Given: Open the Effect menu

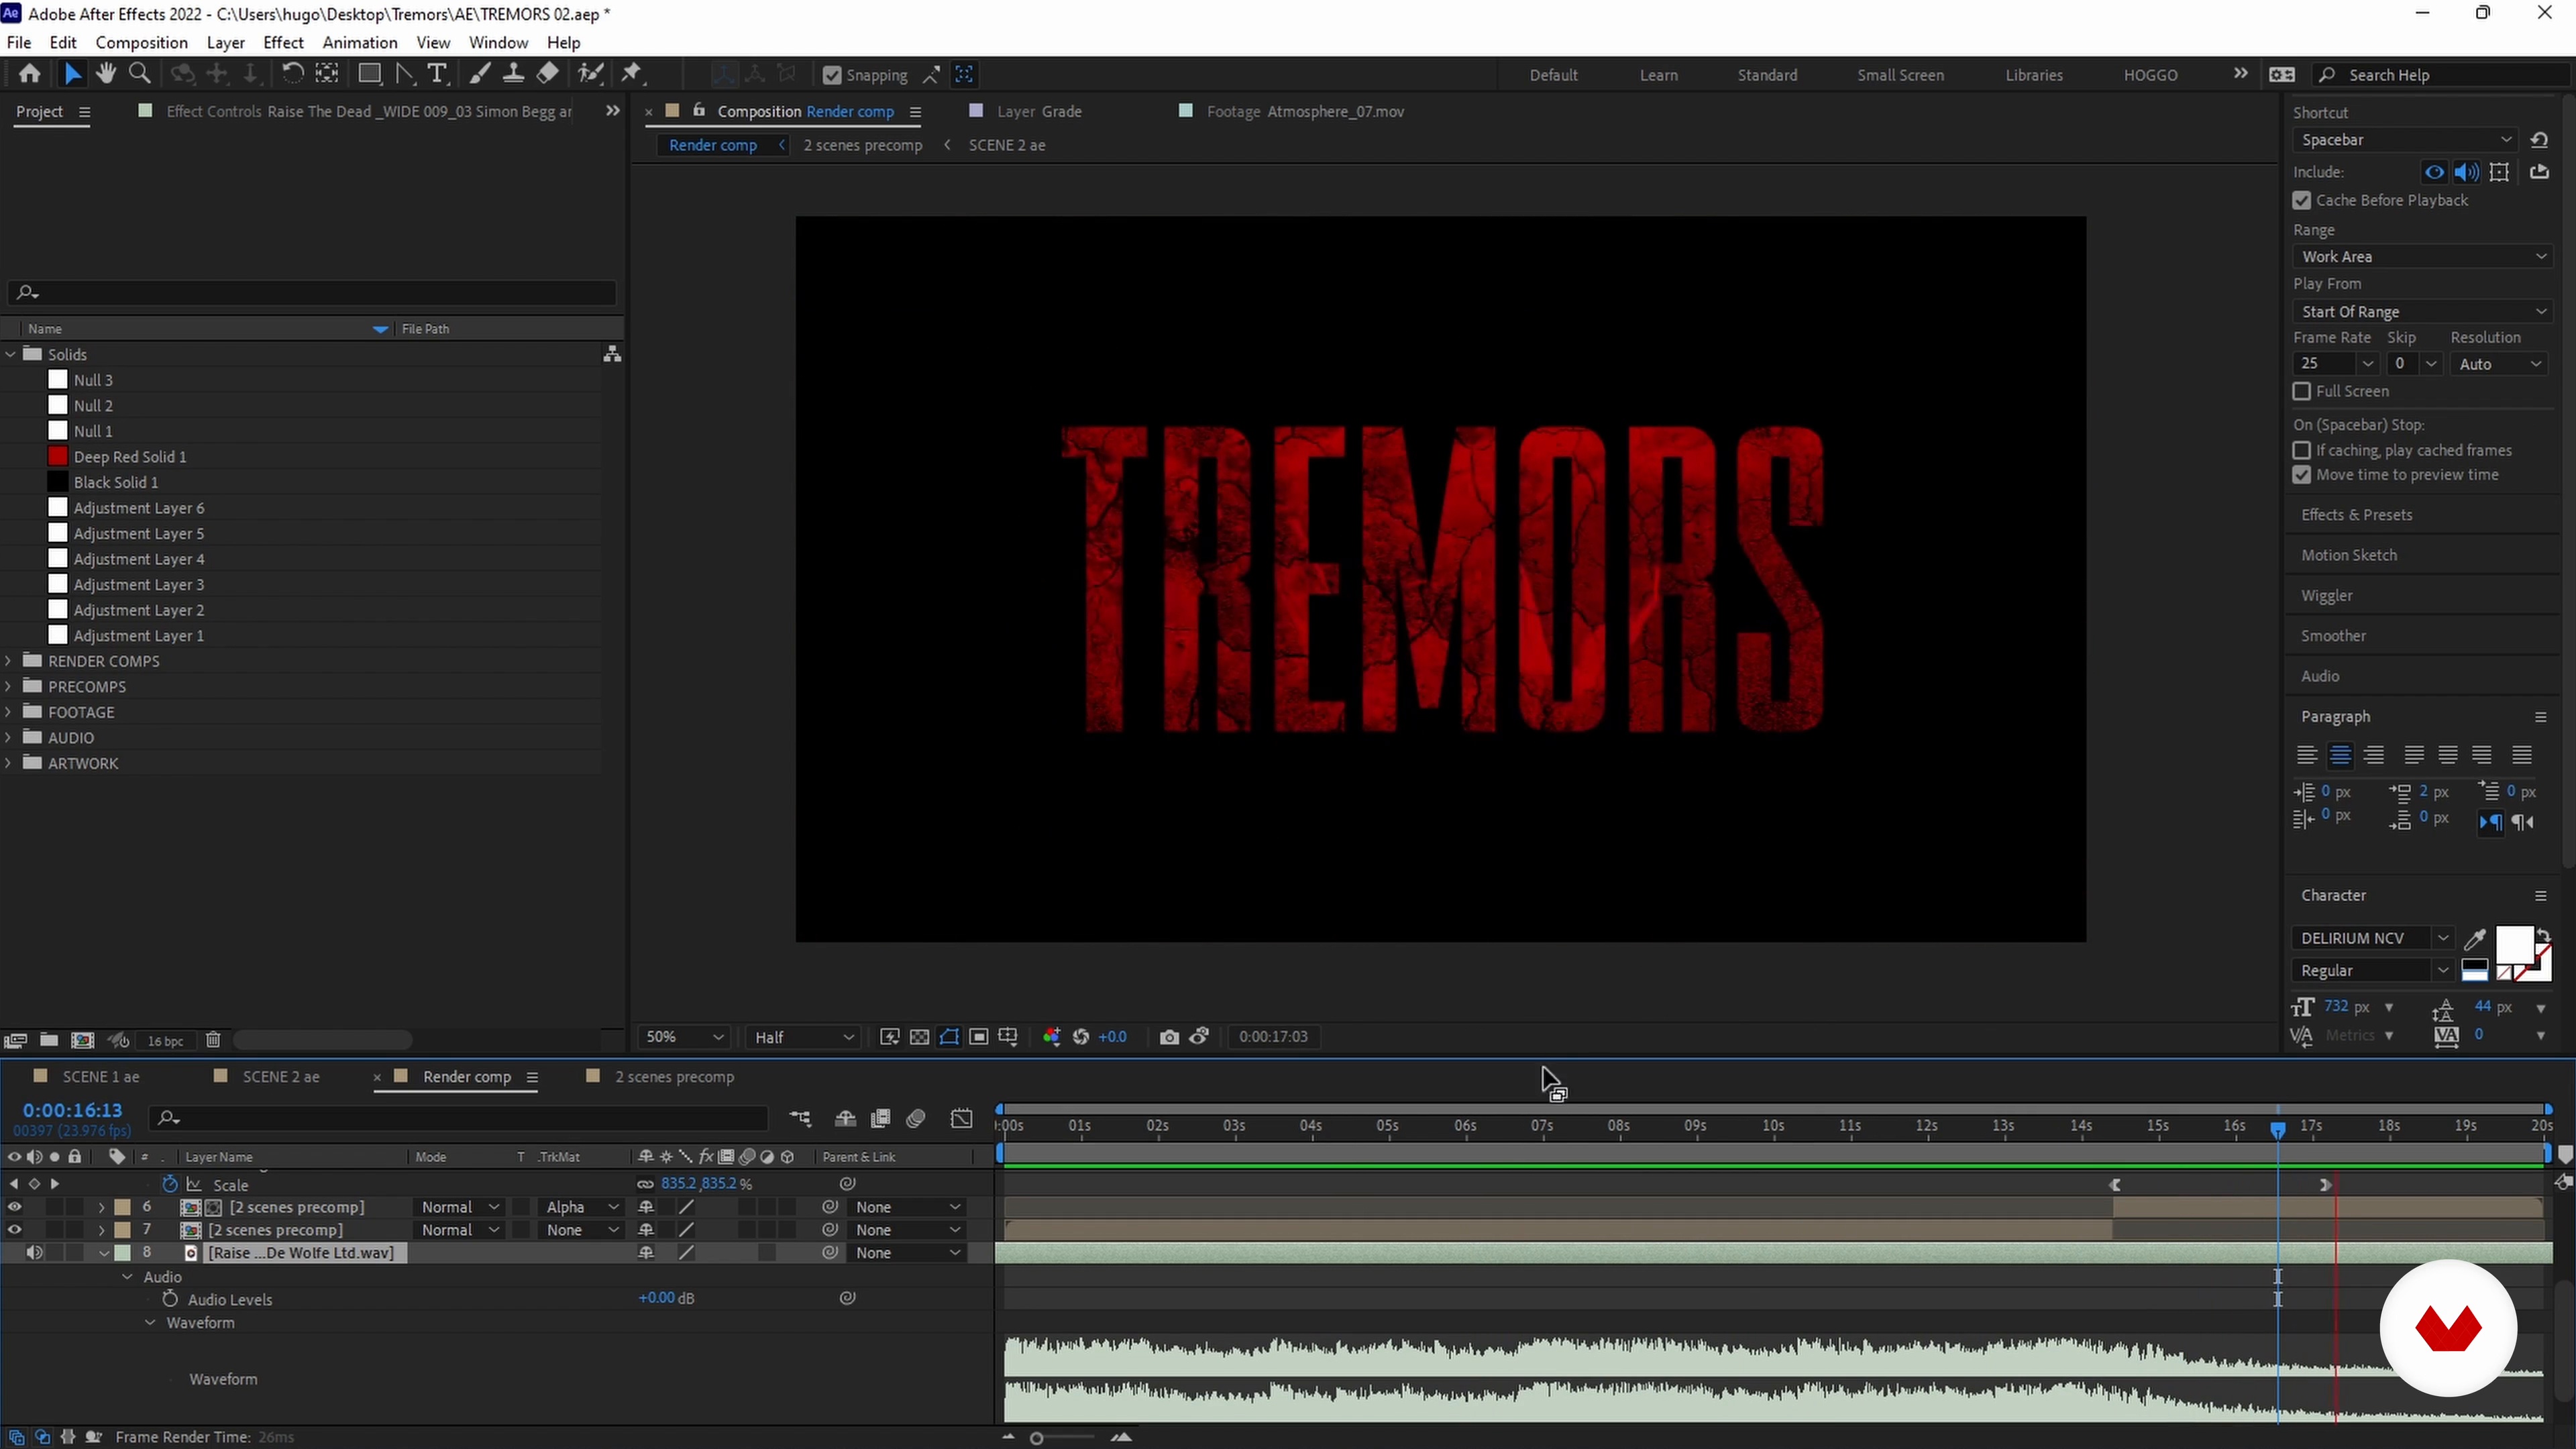Looking at the screenshot, I should coord(283,42).
